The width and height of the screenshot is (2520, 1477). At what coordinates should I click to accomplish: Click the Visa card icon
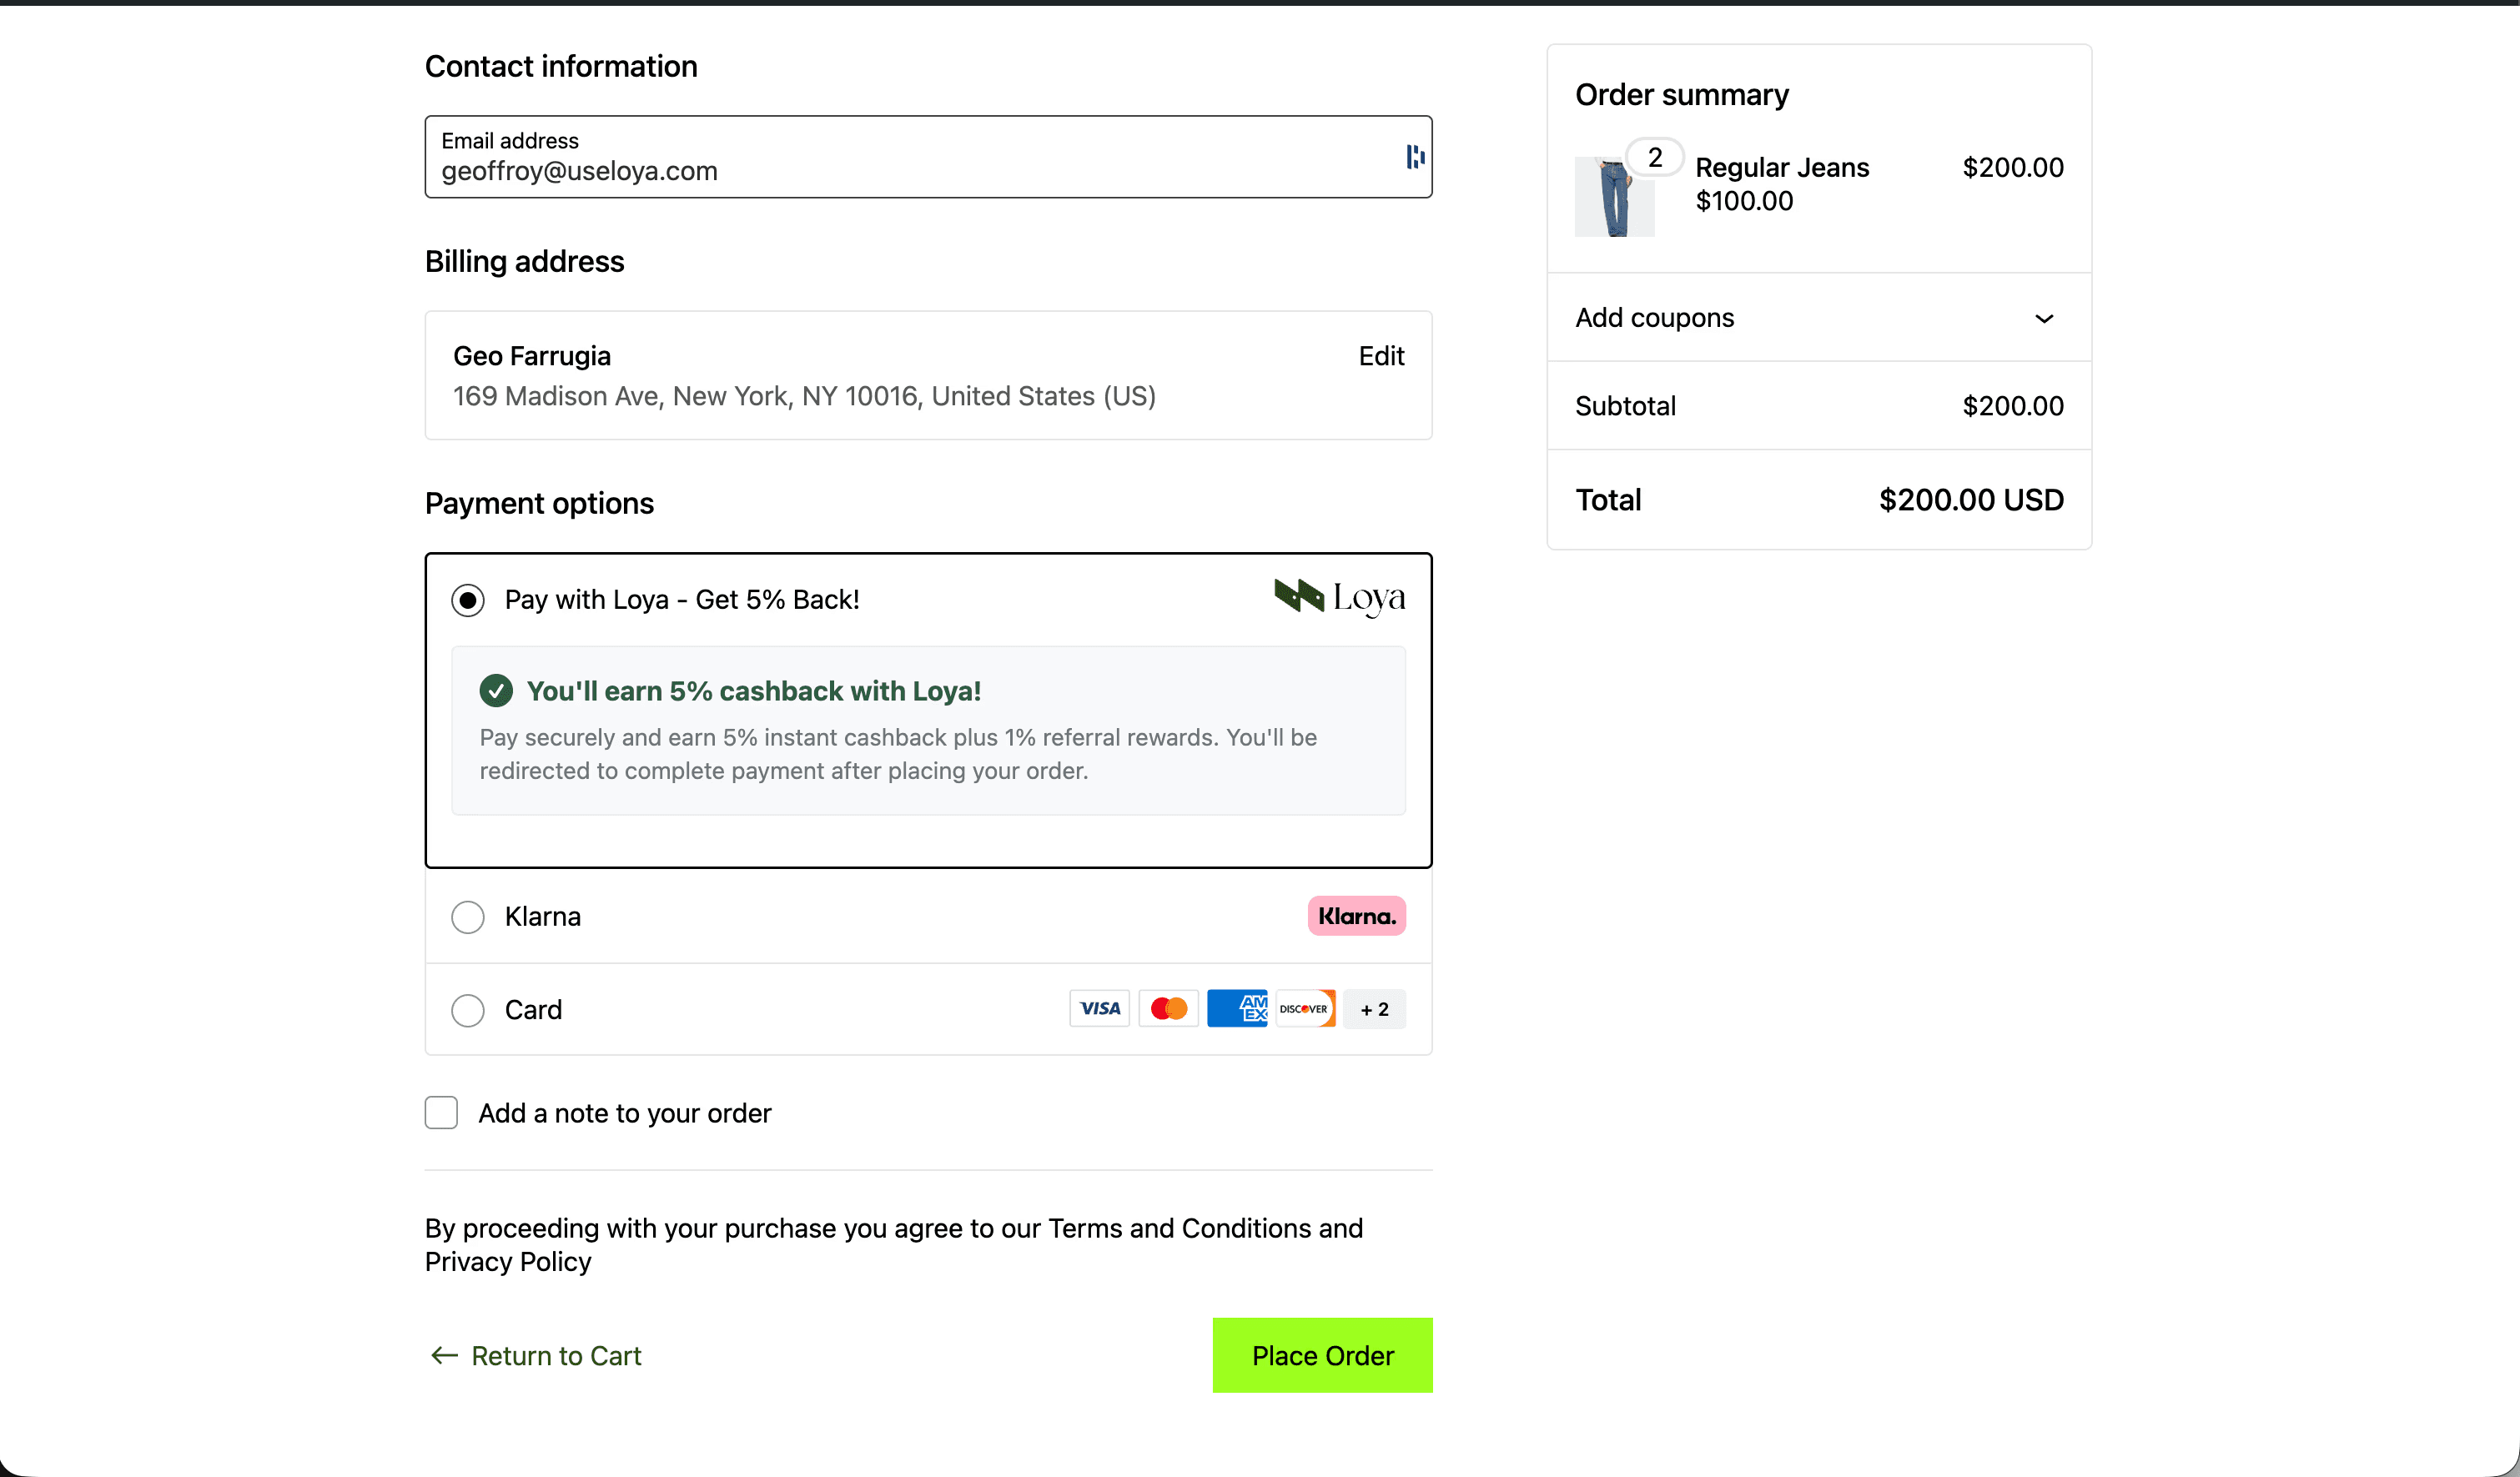tap(1099, 1009)
